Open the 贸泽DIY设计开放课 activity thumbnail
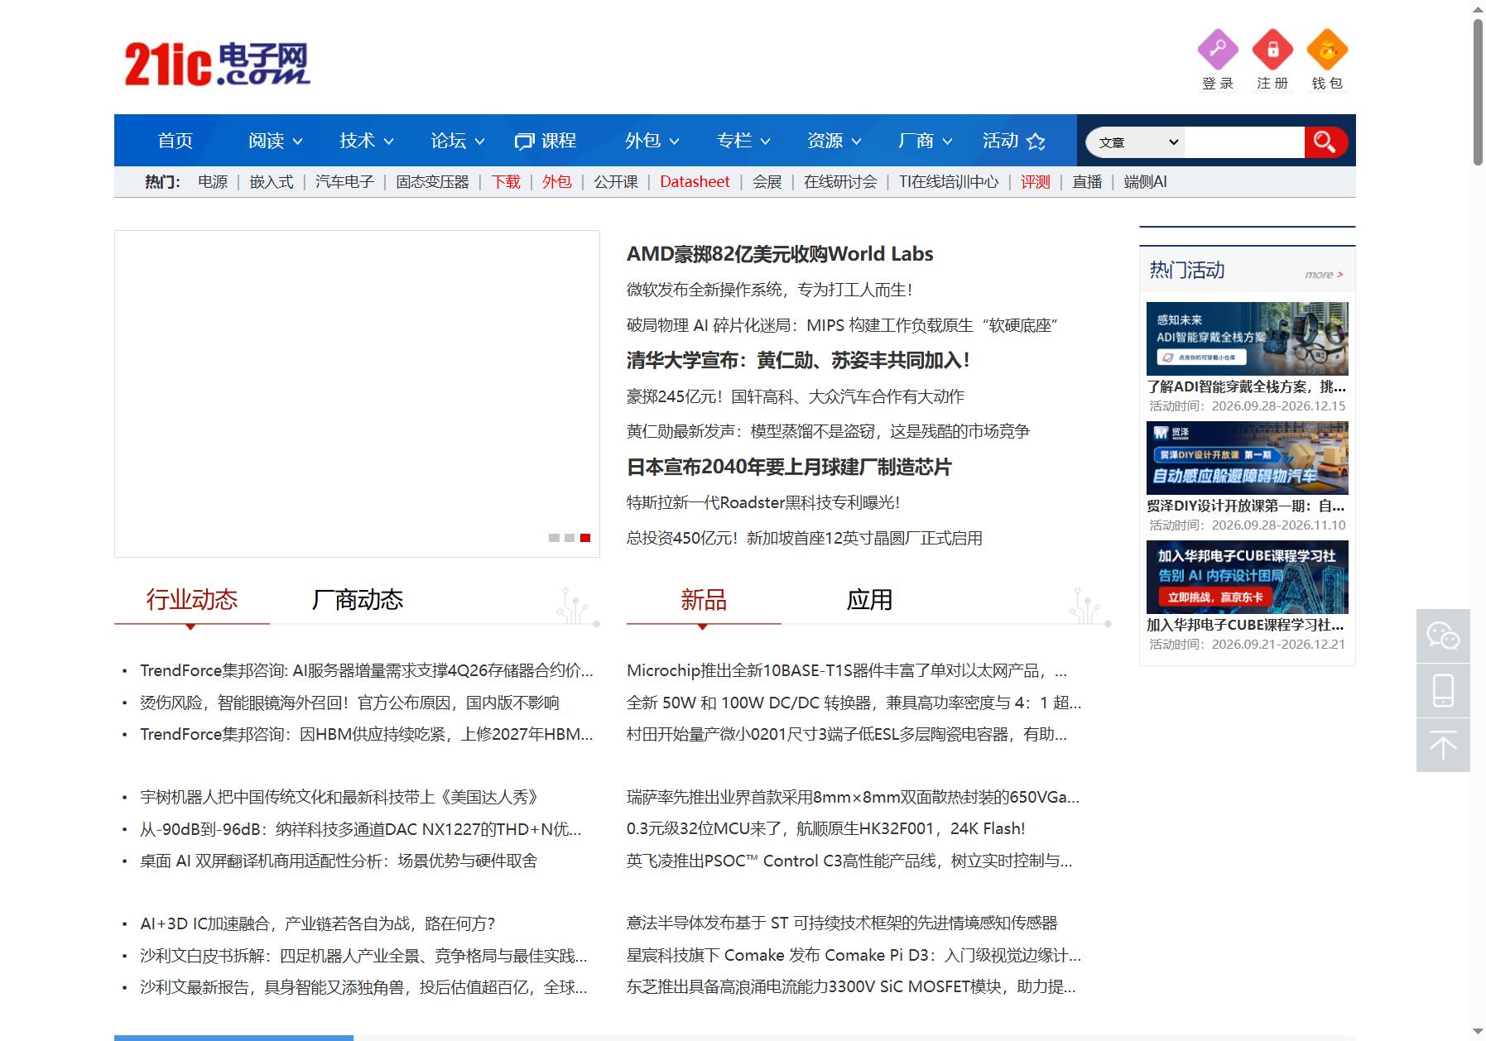The width and height of the screenshot is (1486, 1041). click(x=1247, y=458)
